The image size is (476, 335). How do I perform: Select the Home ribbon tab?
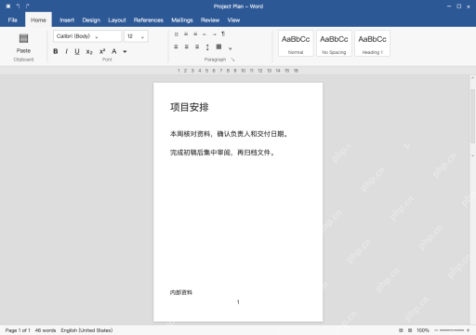coord(38,20)
